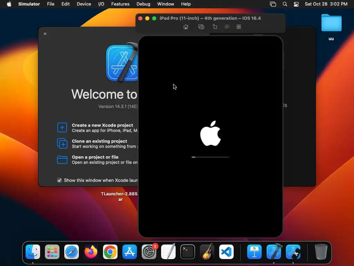Click the keyboard command icon in Simulator toolbar
Image resolution: width=354 pixels, height=266 pixels.
coord(239,27)
